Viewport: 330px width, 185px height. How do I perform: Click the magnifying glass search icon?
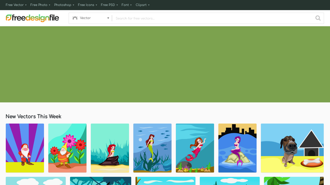coord(318,18)
